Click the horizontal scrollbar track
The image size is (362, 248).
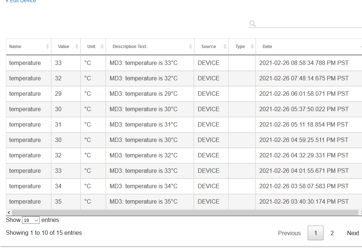click(x=183, y=213)
